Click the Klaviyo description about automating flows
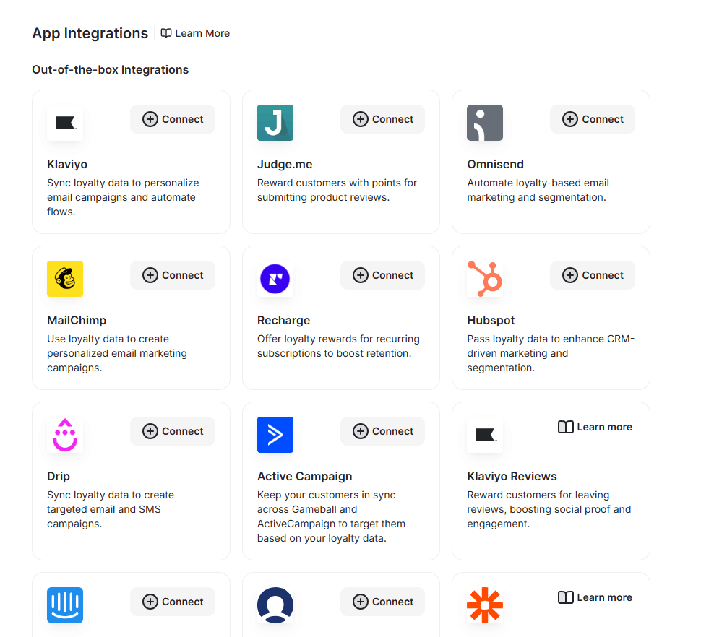701x637 pixels. (123, 197)
